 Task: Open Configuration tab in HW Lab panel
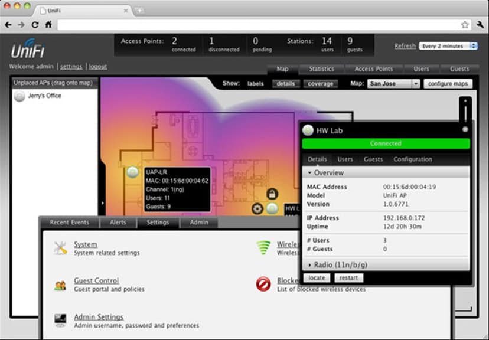click(x=413, y=159)
